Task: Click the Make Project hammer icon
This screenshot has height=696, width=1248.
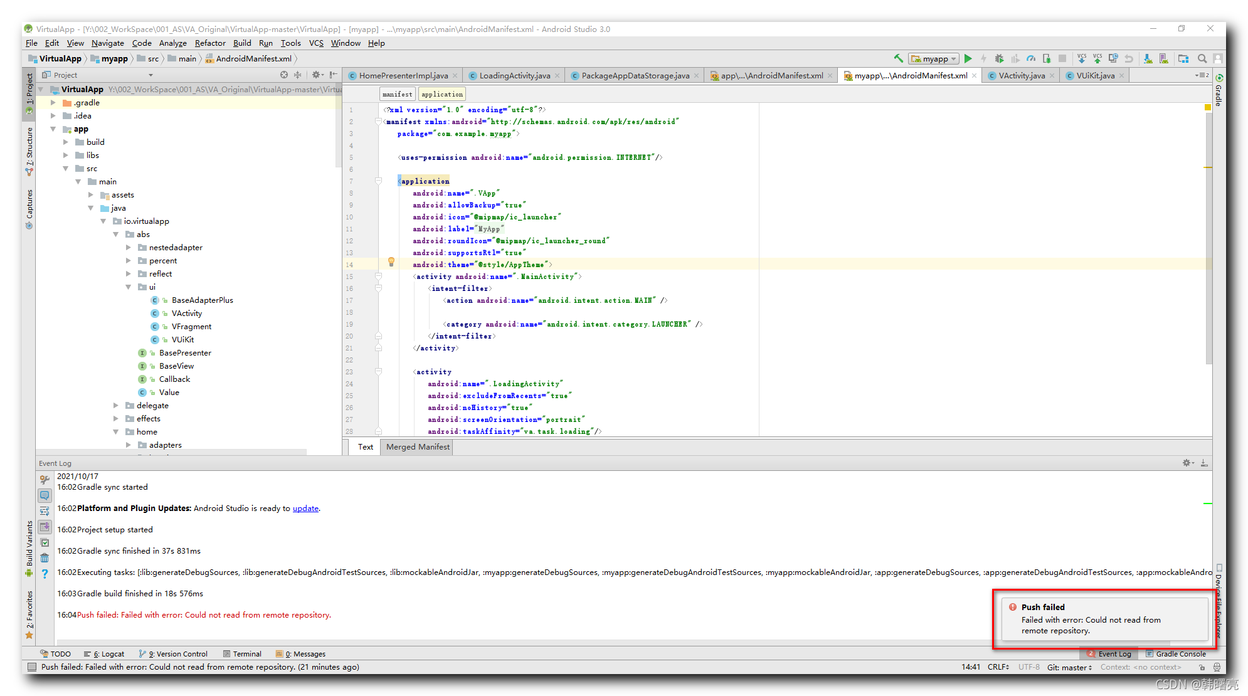Action: (x=898, y=58)
